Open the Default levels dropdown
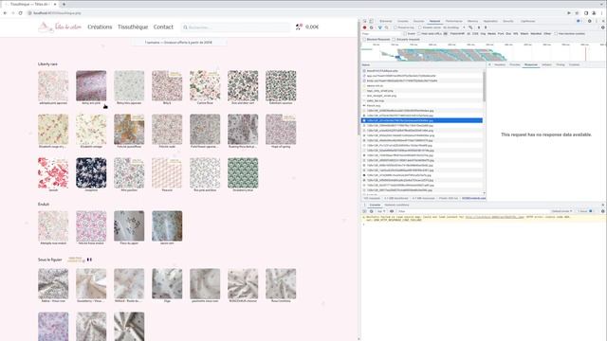 (x=561, y=211)
